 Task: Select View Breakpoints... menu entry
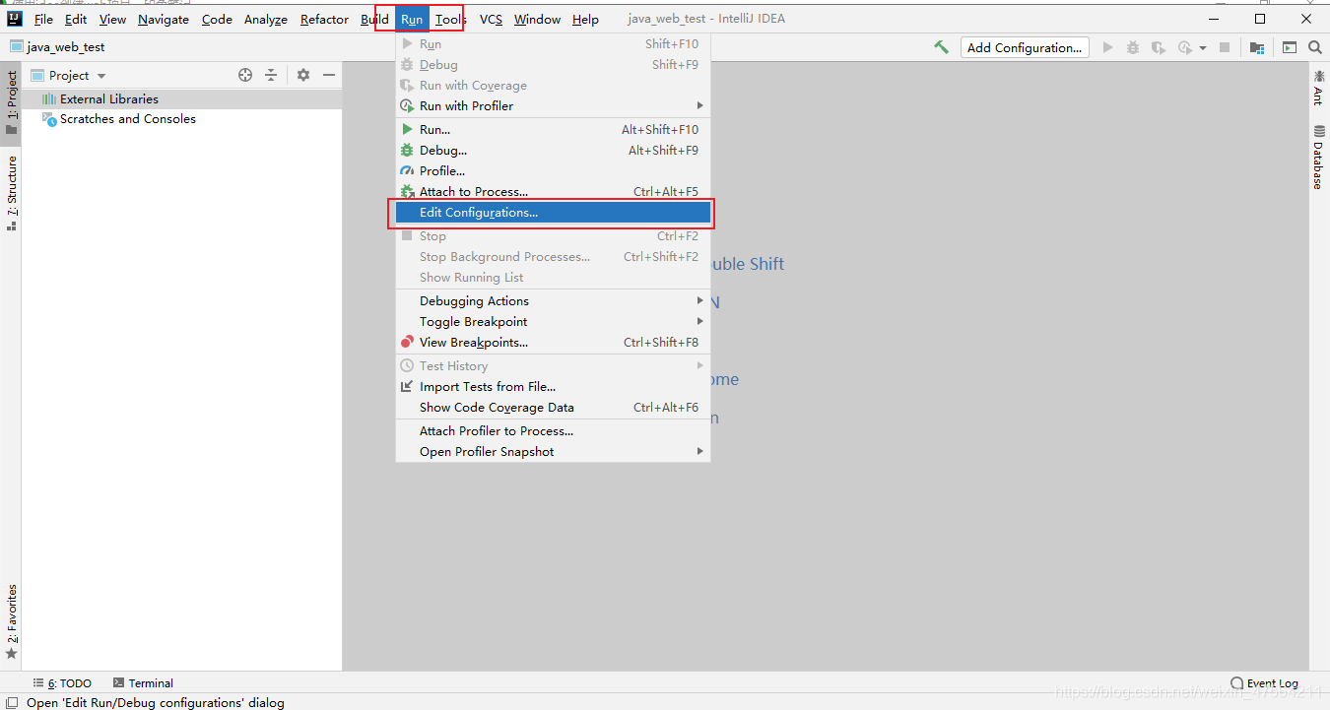[x=553, y=343]
